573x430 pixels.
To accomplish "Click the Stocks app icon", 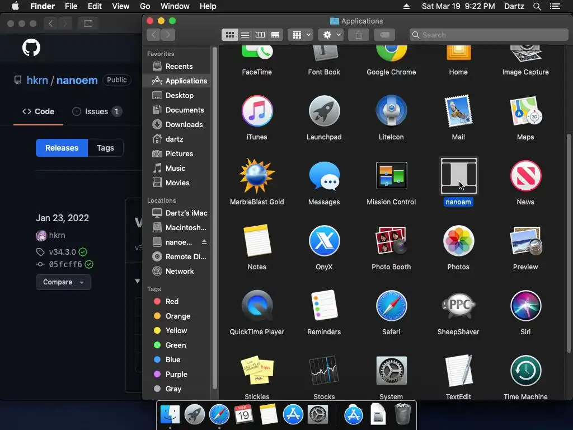I will (x=324, y=371).
